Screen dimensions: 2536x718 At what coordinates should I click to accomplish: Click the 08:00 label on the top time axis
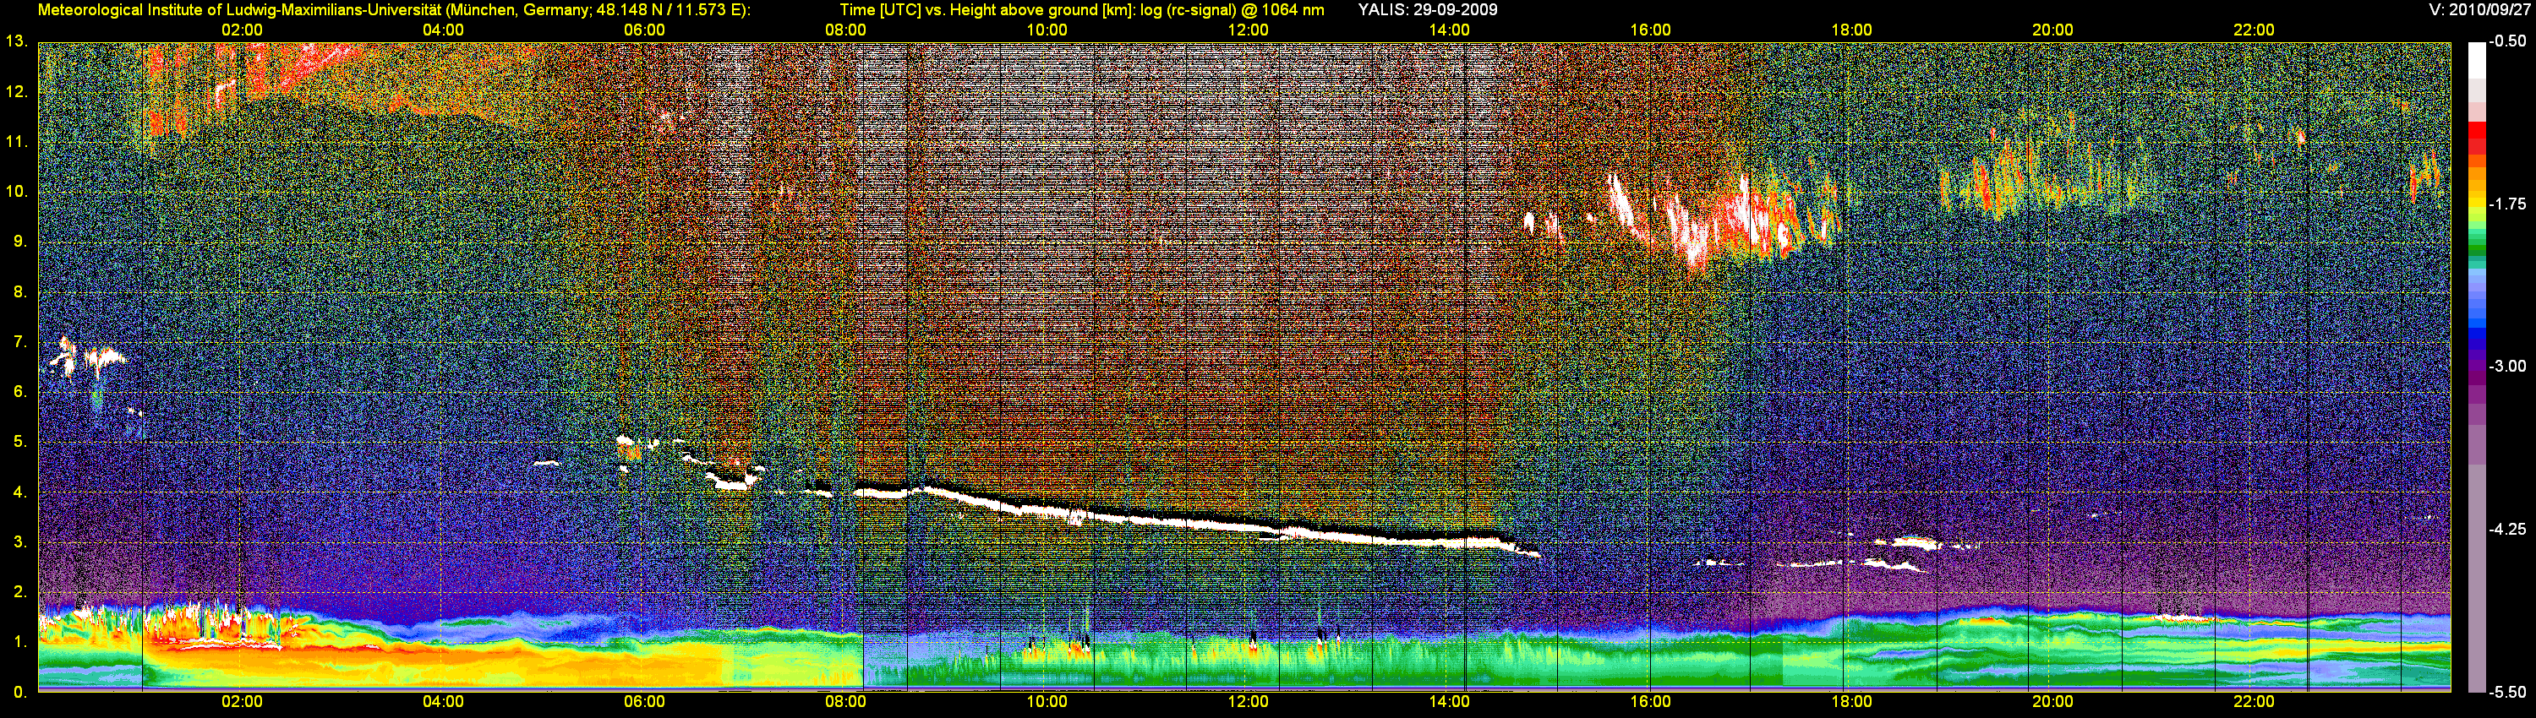[x=845, y=30]
